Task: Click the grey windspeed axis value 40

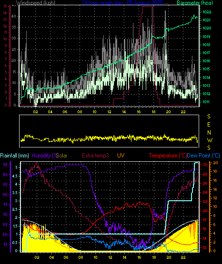Action: pyautogui.click(x=13, y=16)
